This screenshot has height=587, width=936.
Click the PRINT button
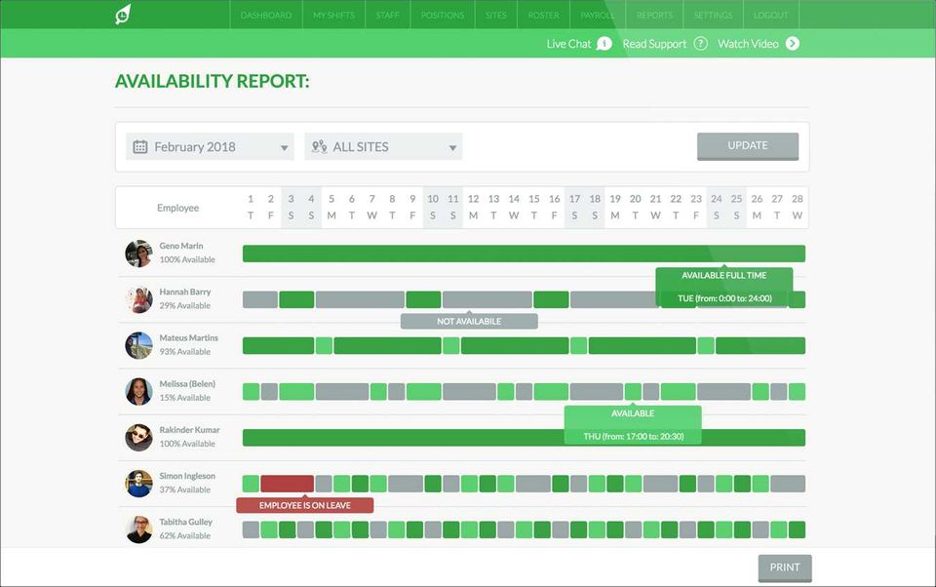pyautogui.click(x=784, y=567)
